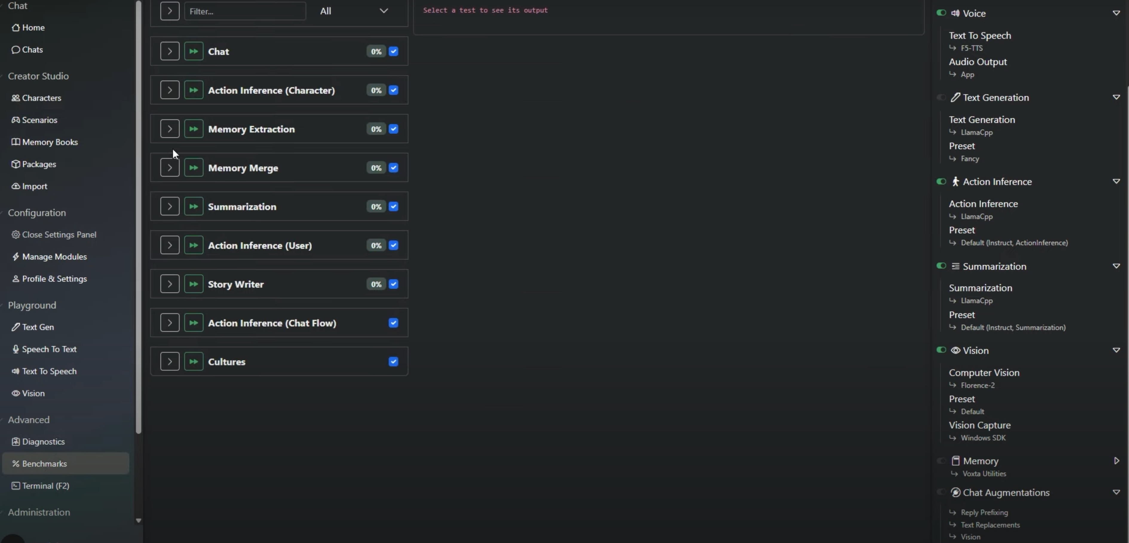Uncheck the Cultures benchmark checkbox
The width and height of the screenshot is (1129, 543).
click(393, 361)
